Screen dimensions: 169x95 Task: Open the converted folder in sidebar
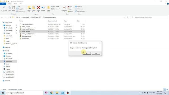point(8,36)
